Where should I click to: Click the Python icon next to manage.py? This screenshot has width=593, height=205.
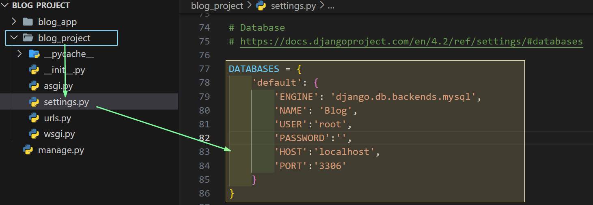pyautogui.click(x=28, y=150)
